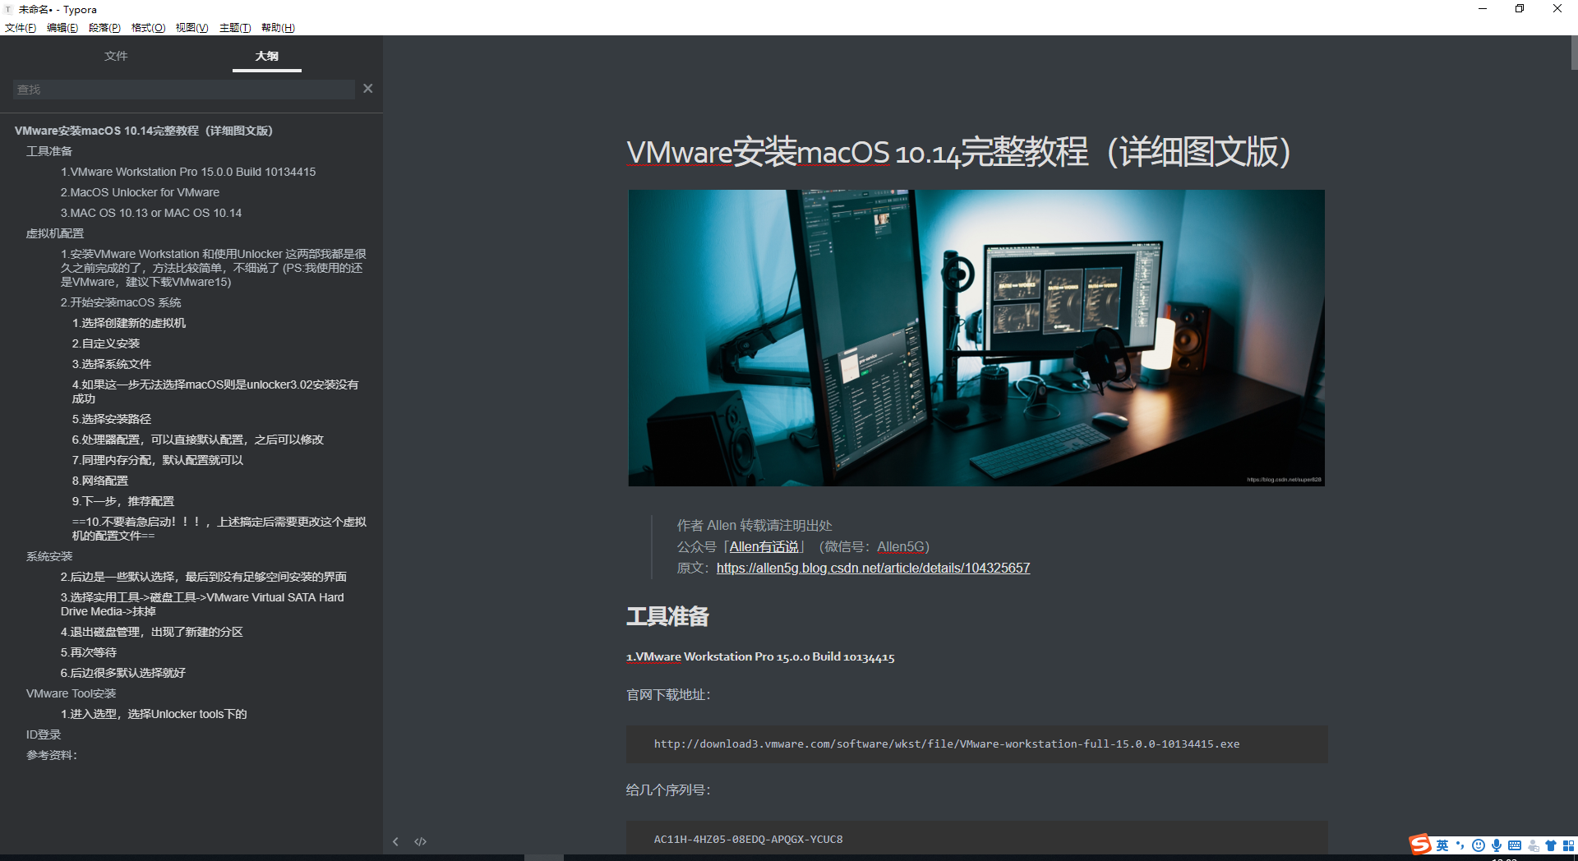
Task: Open the Sogou toolbox grid icon
Action: (1568, 845)
